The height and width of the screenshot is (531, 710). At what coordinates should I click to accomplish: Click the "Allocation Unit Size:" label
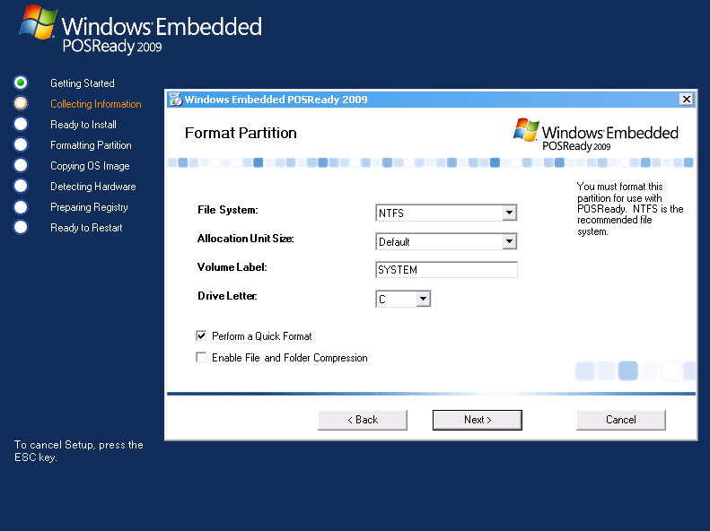245,239
